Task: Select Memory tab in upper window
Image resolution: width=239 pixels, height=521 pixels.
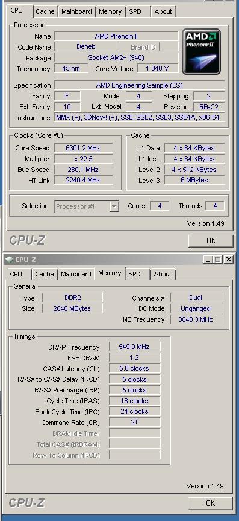Action: 110,11
